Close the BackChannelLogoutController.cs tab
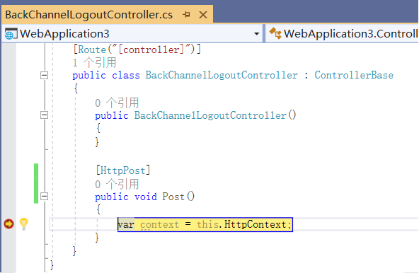This screenshot has width=419, height=273. (203, 15)
